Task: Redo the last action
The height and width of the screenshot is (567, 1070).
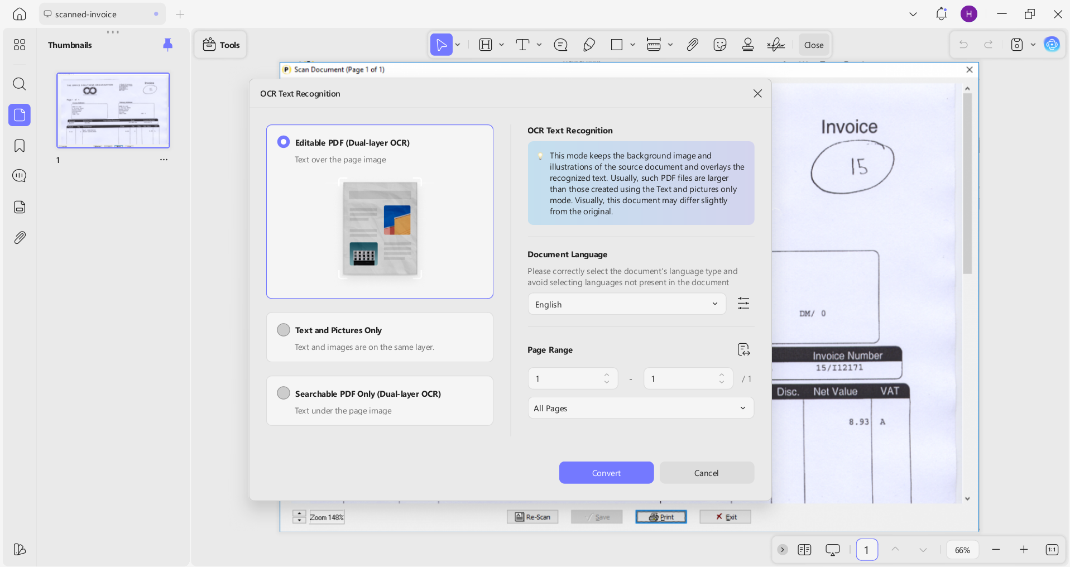Action: click(989, 45)
